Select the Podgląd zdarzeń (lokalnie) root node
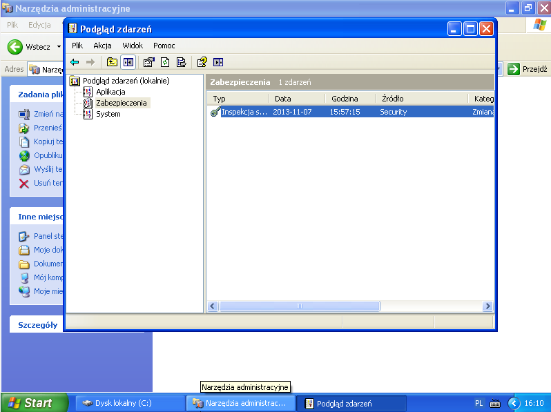The height and width of the screenshot is (412, 551). (126, 81)
